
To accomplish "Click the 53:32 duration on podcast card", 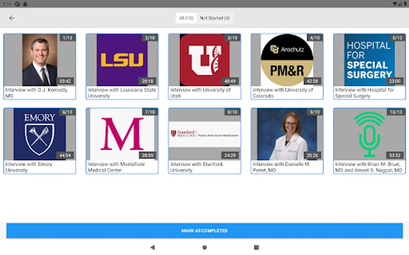I will pos(395,156).
